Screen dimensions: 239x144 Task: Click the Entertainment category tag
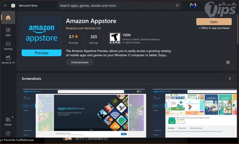coord(80,62)
